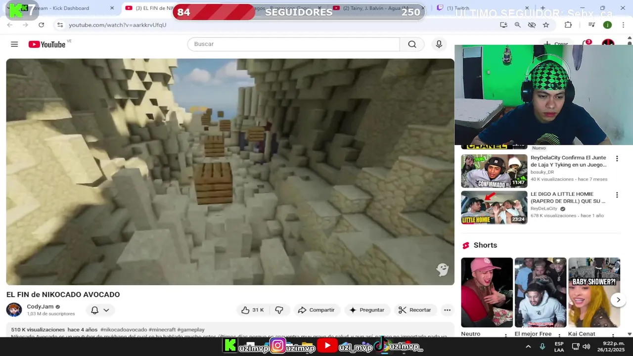Image resolution: width=633 pixels, height=356 pixels.
Task: Open the LITTLE HOMIE thumbnail with 23:24 duration
Action: (494, 207)
